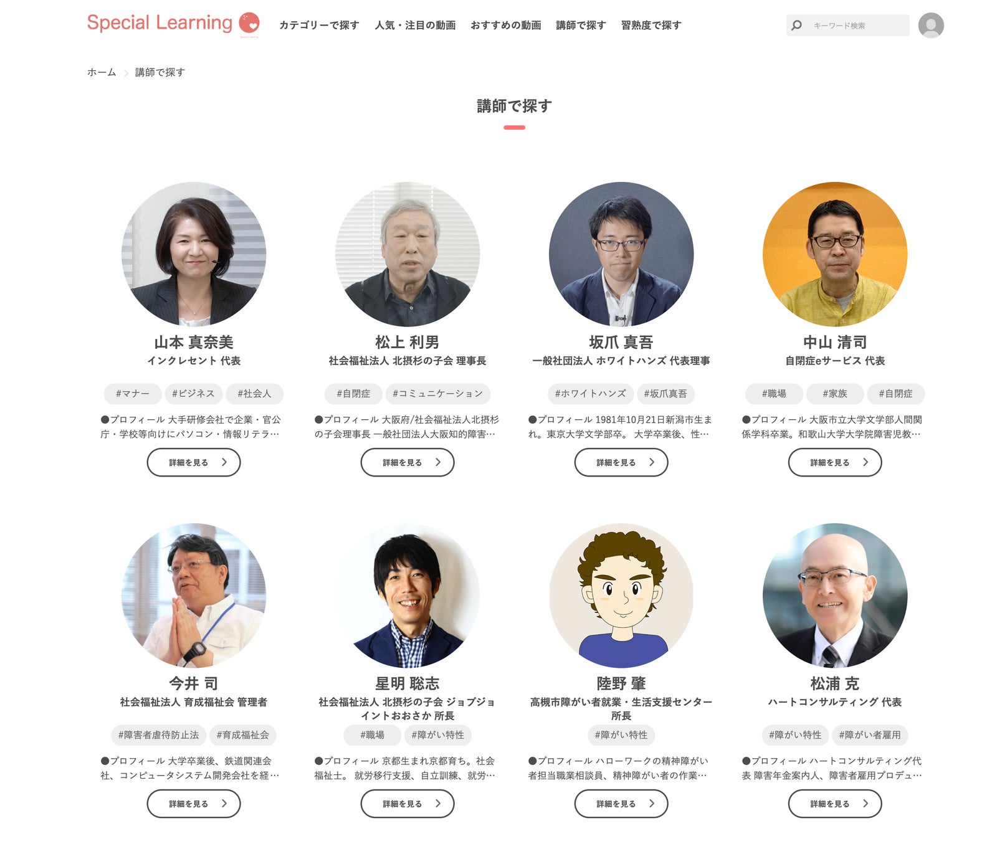This screenshot has height=841, width=987.
Task: Click the #障がい者雇用 tag
Action: [870, 735]
